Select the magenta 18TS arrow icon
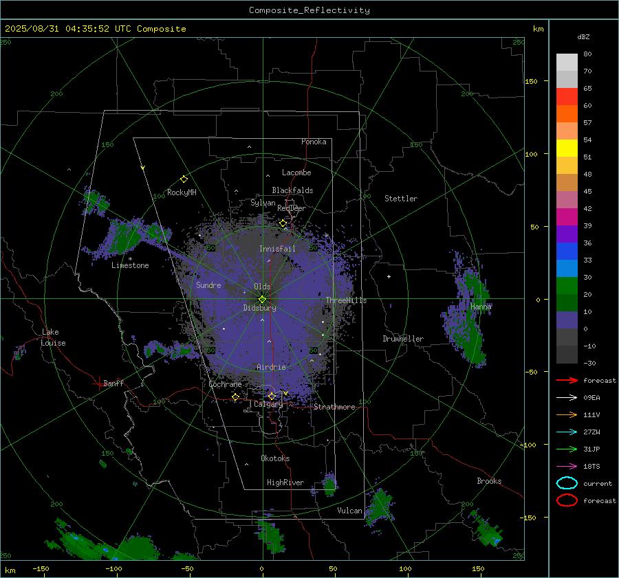This screenshot has height=578, width=619. coord(567,467)
